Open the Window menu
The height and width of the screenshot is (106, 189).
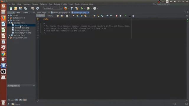tap(84, 4)
